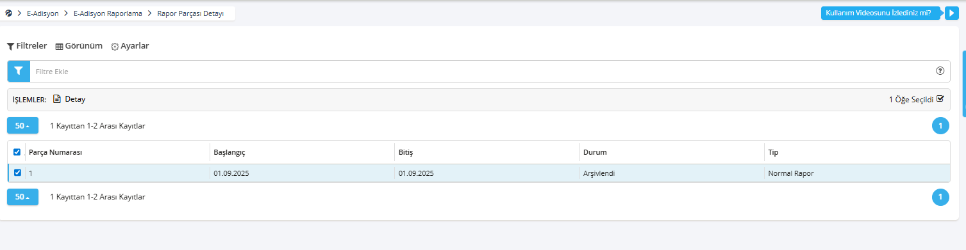
Task: Select Rapor Parçası Detayı breadcrumb
Action: [190, 13]
